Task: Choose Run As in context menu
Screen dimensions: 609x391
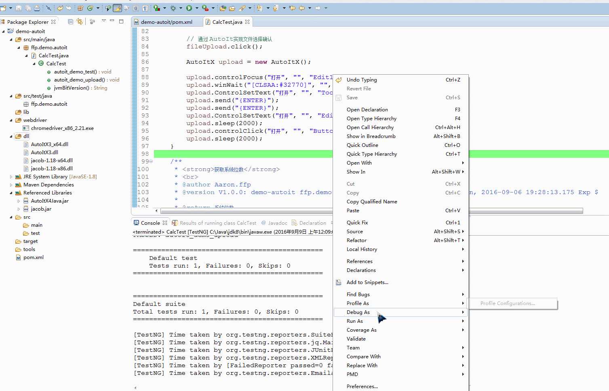Action: coord(400,321)
